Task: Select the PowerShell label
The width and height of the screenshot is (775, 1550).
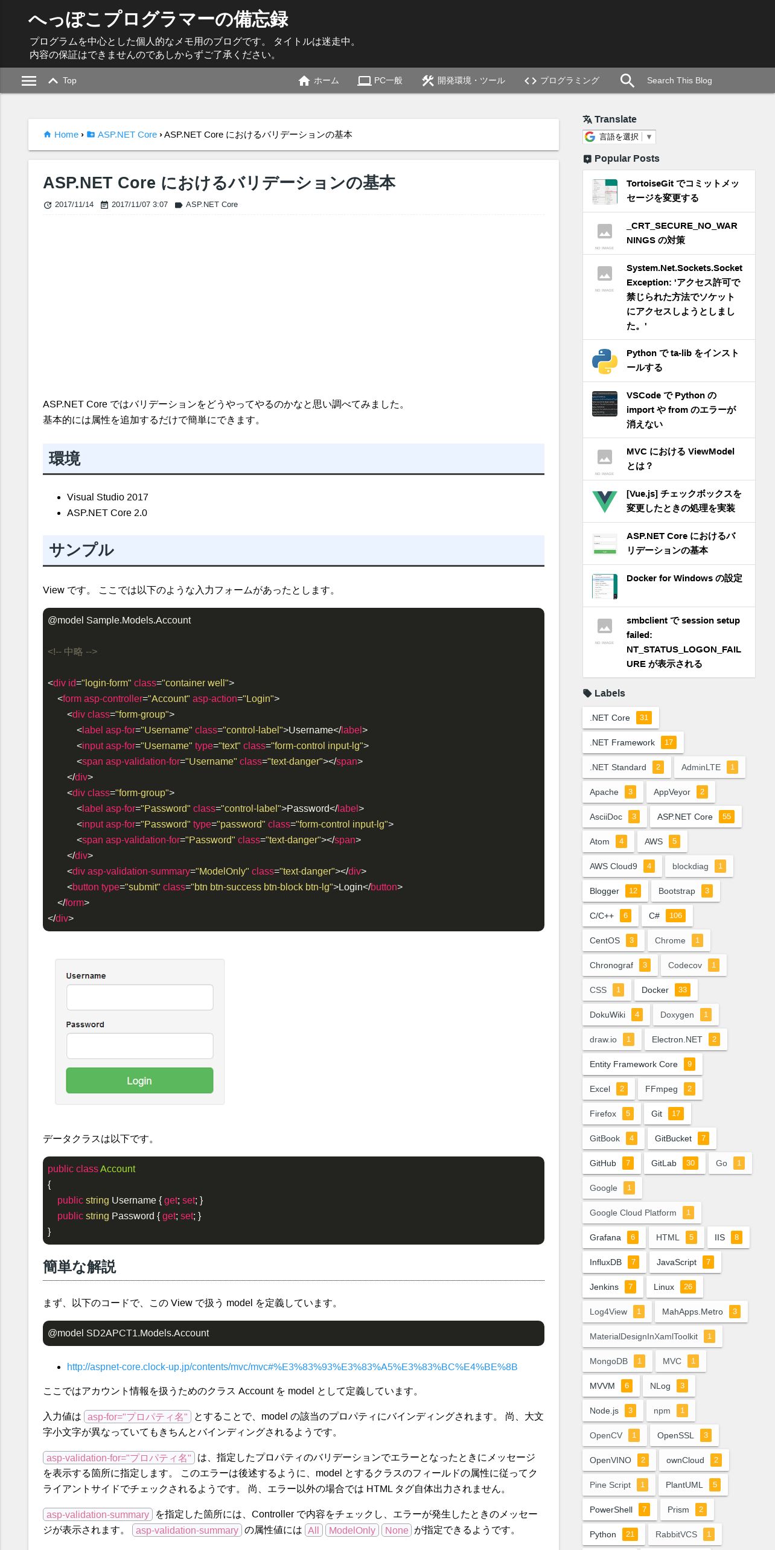Action: pos(620,1510)
